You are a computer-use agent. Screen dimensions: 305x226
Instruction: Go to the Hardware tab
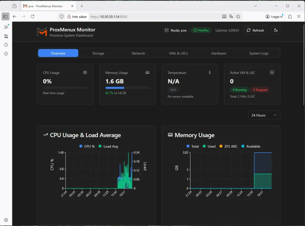tap(219, 53)
